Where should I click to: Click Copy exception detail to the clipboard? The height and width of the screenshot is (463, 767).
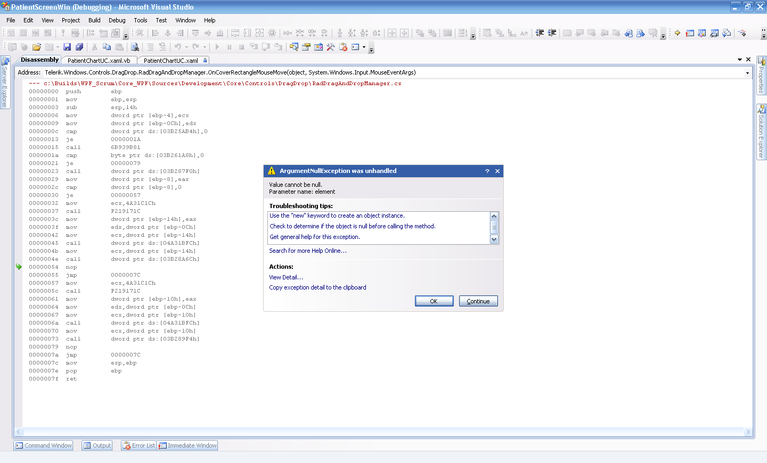point(317,287)
